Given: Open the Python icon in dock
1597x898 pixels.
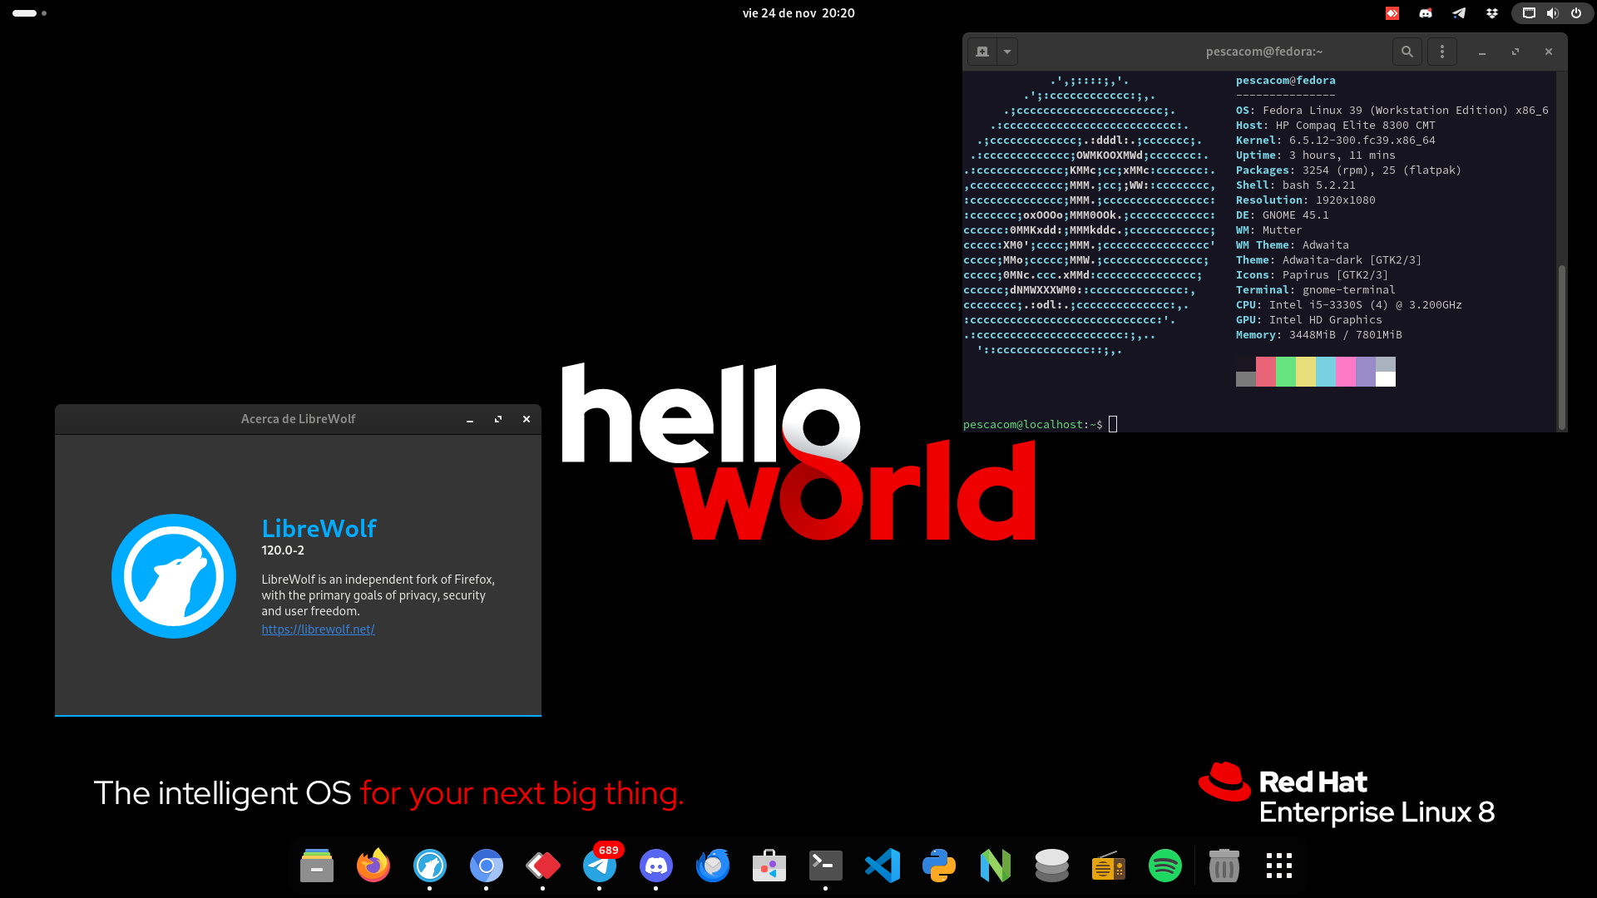Looking at the screenshot, I should click(938, 866).
